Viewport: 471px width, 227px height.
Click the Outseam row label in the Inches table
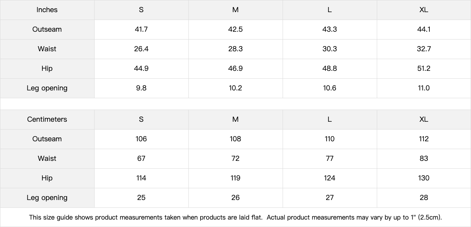[x=47, y=29]
